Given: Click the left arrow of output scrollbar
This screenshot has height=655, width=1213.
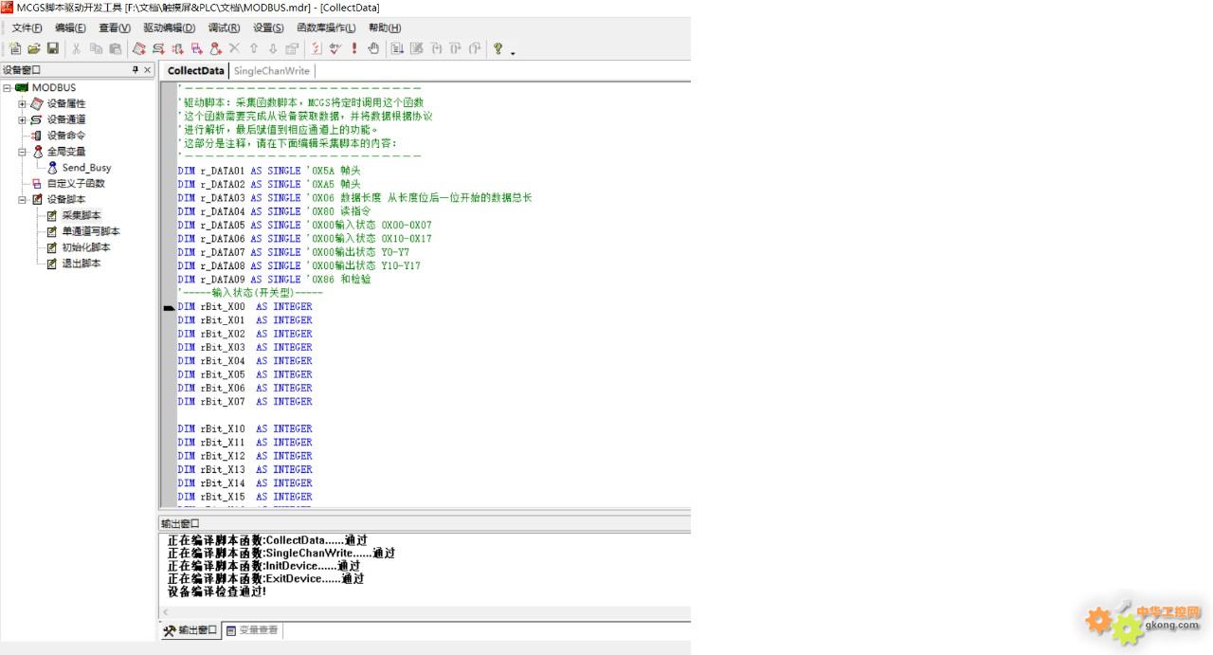Looking at the screenshot, I should point(166,612).
